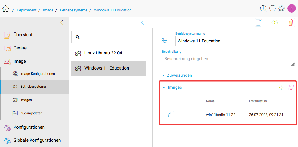Open the user avatar 'S' menu
The height and width of the screenshot is (147, 298).
pyautogui.click(x=291, y=9)
